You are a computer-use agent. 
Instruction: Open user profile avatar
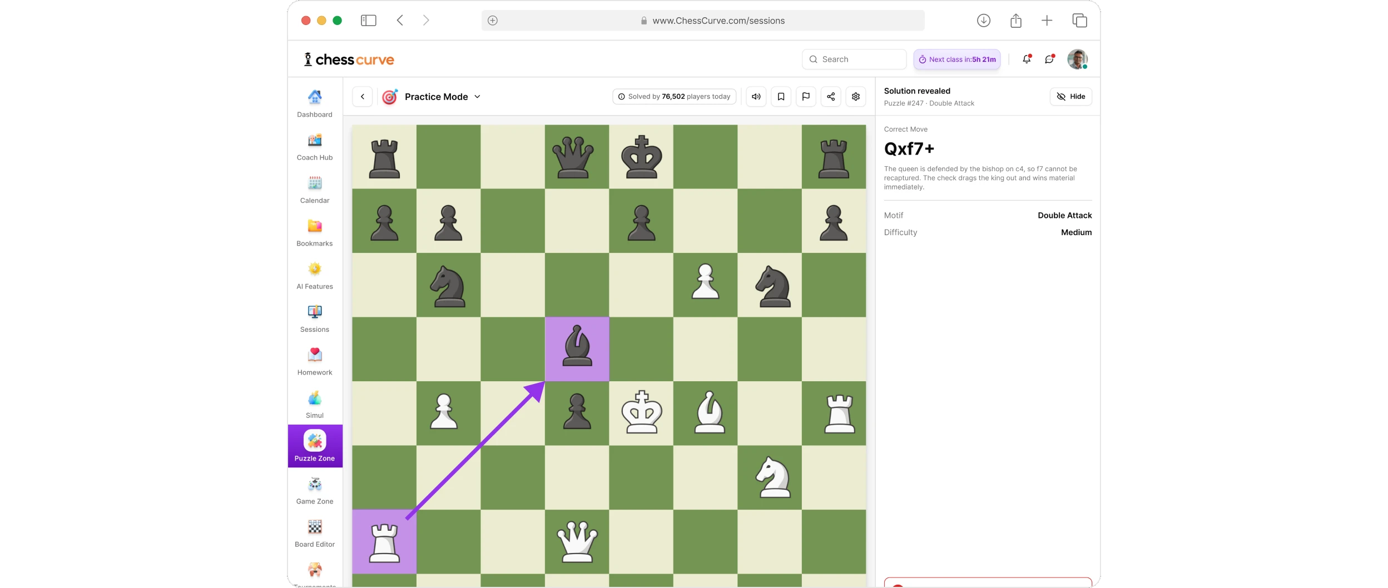pyautogui.click(x=1077, y=59)
